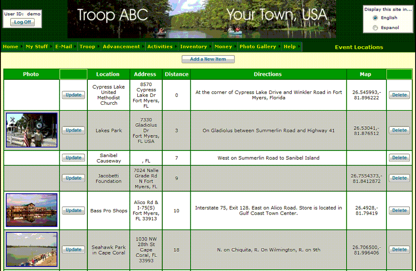
Task: Click the Photo column header
Action: click(31, 74)
